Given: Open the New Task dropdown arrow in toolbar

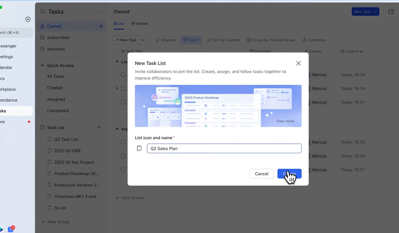Looking at the screenshot, I should point(143,40).
